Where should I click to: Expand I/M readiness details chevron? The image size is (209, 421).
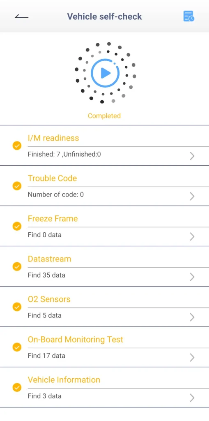click(x=192, y=156)
